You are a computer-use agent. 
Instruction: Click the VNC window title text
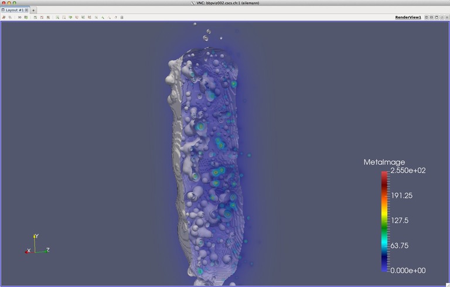coord(227,3)
